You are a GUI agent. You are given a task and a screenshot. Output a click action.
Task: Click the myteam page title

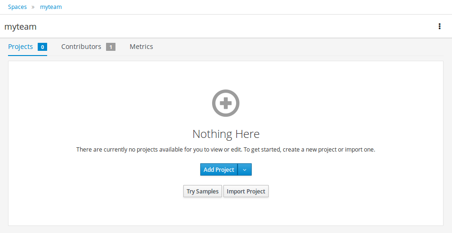[20, 27]
